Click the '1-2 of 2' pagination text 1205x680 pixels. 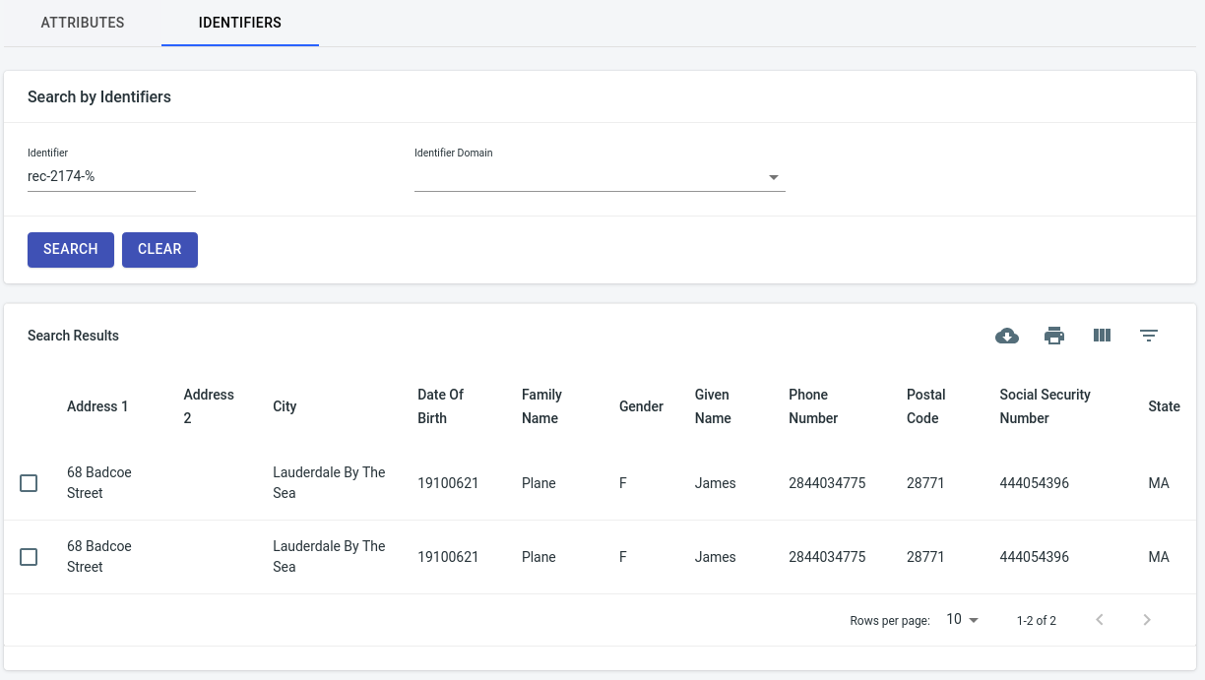pyautogui.click(x=1037, y=621)
